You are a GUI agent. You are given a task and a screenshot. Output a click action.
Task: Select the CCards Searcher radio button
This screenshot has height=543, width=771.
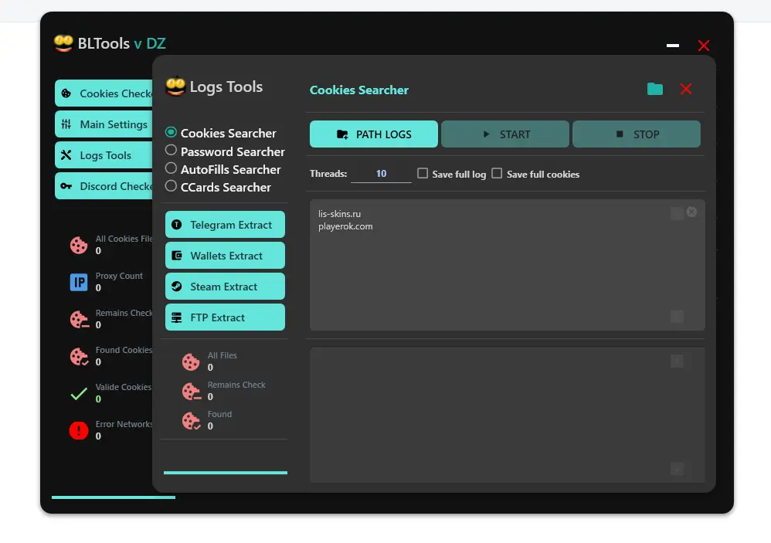171,187
